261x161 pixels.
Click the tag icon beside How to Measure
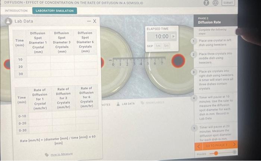click(47, 155)
